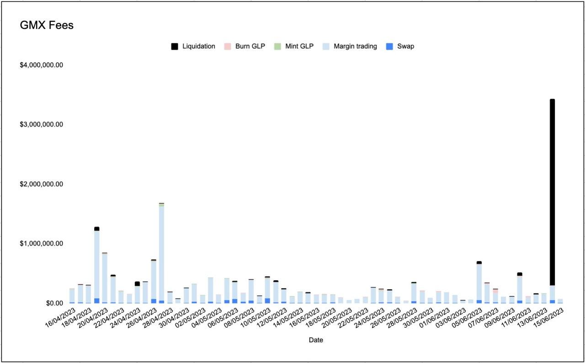Screen dimensions: 585x363
Task: Click the $0.00 axis label
Action: tap(54, 303)
